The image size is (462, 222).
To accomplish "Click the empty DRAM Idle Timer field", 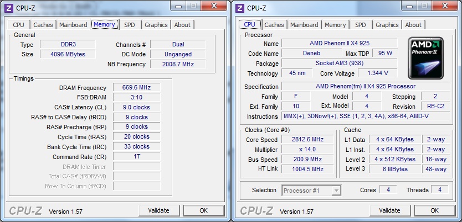I will pos(137,167).
